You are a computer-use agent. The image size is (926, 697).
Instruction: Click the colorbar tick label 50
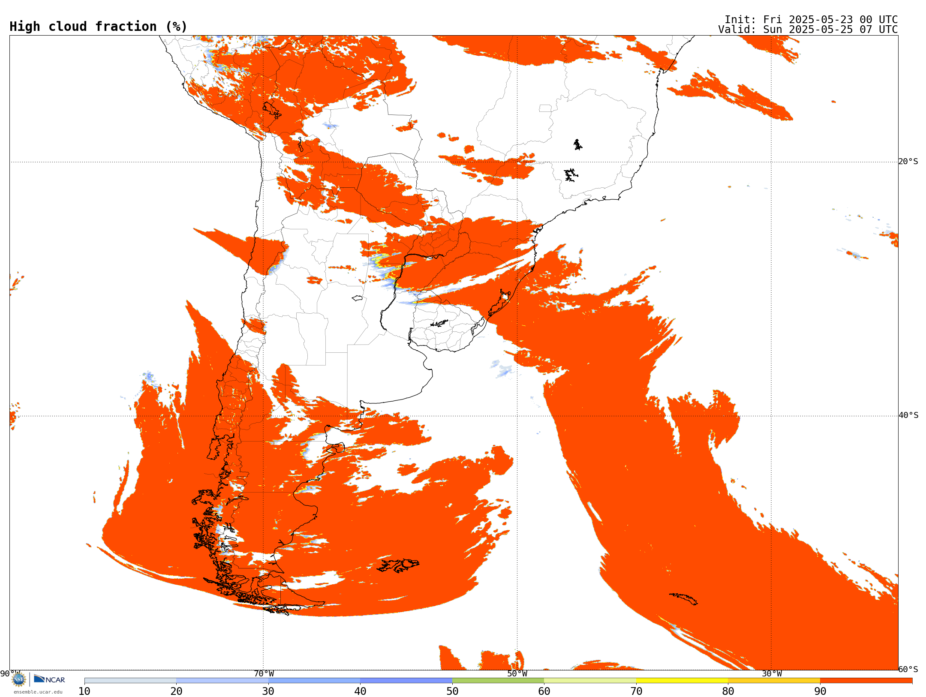tap(452, 691)
